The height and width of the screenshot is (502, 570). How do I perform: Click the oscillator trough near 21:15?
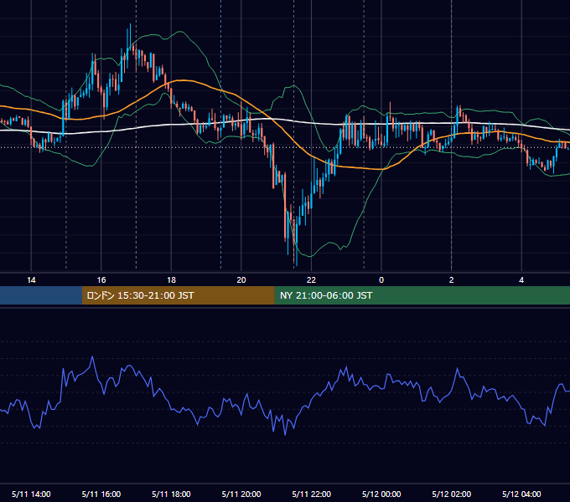point(285,434)
